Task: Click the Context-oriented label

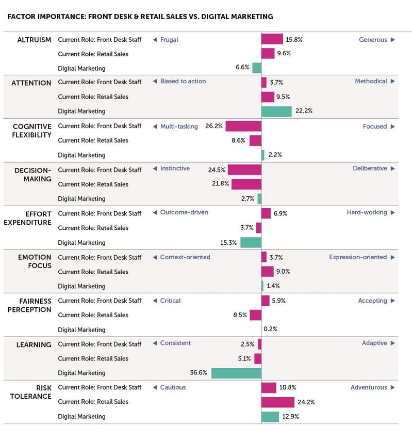Action: click(185, 257)
